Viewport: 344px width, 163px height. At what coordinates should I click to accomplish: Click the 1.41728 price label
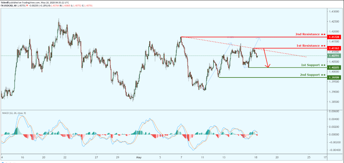pyautogui.click(x=334, y=37)
